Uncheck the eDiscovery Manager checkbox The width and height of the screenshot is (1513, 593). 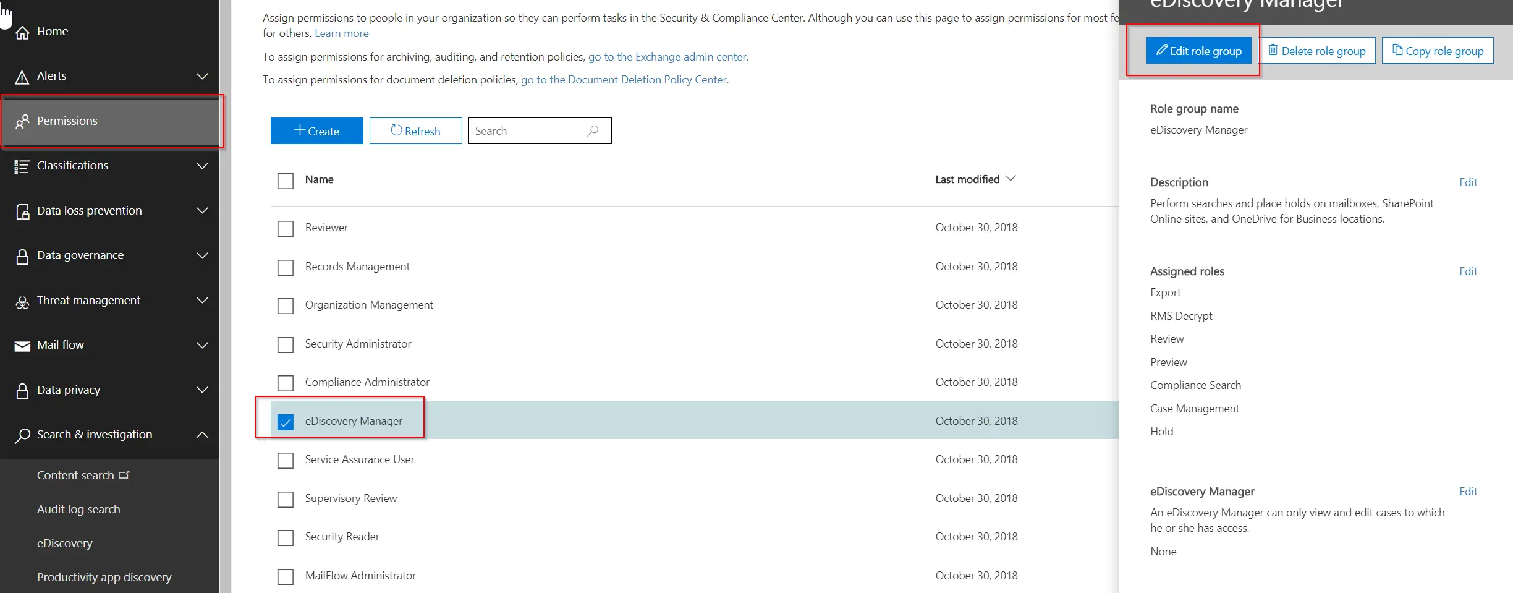coord(286,422)
